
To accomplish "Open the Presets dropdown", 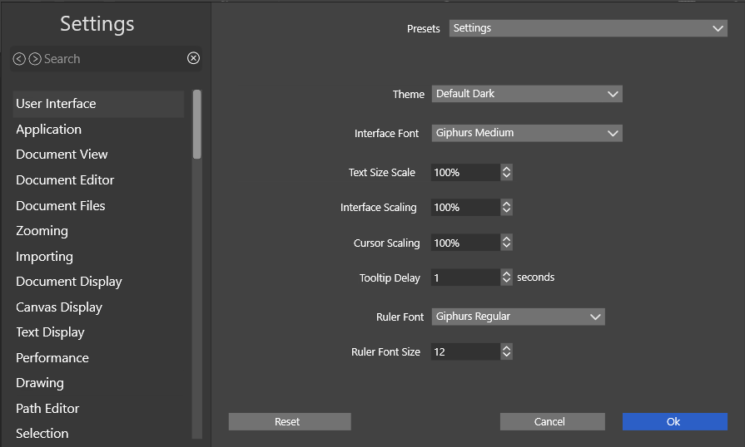I will coord(589,28).
